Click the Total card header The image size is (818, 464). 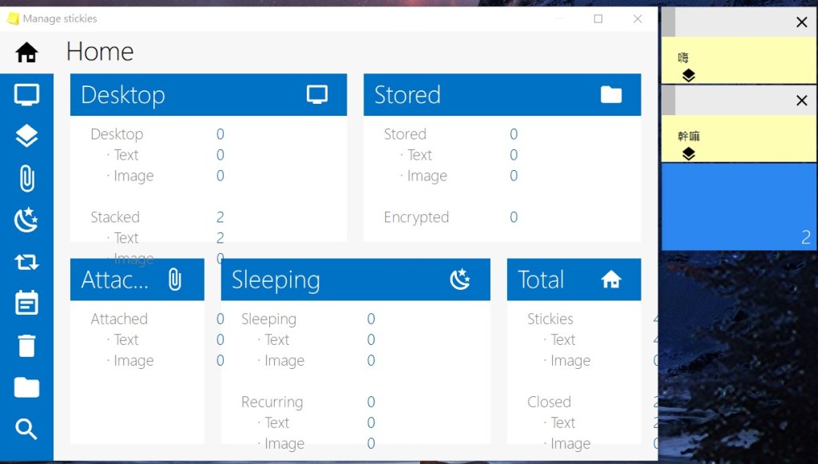(574, 280)
